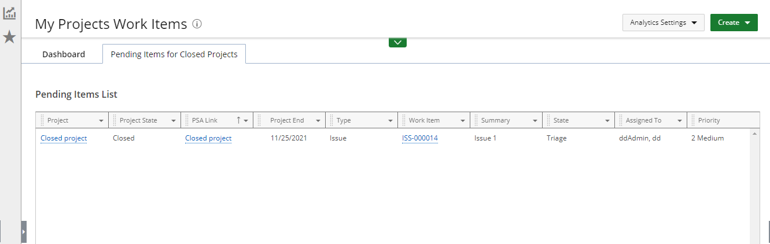
Task: Open the Assigned To column dropdown
Action: coord(680,121)
